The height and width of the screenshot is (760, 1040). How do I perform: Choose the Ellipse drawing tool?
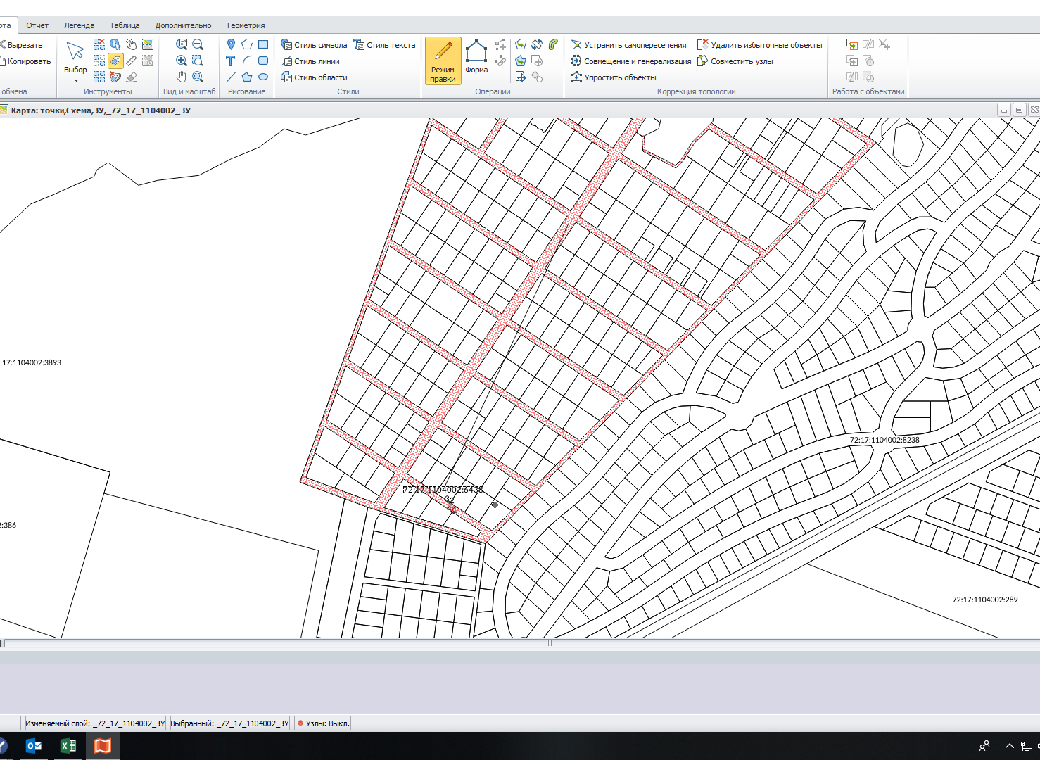point(263,77)
